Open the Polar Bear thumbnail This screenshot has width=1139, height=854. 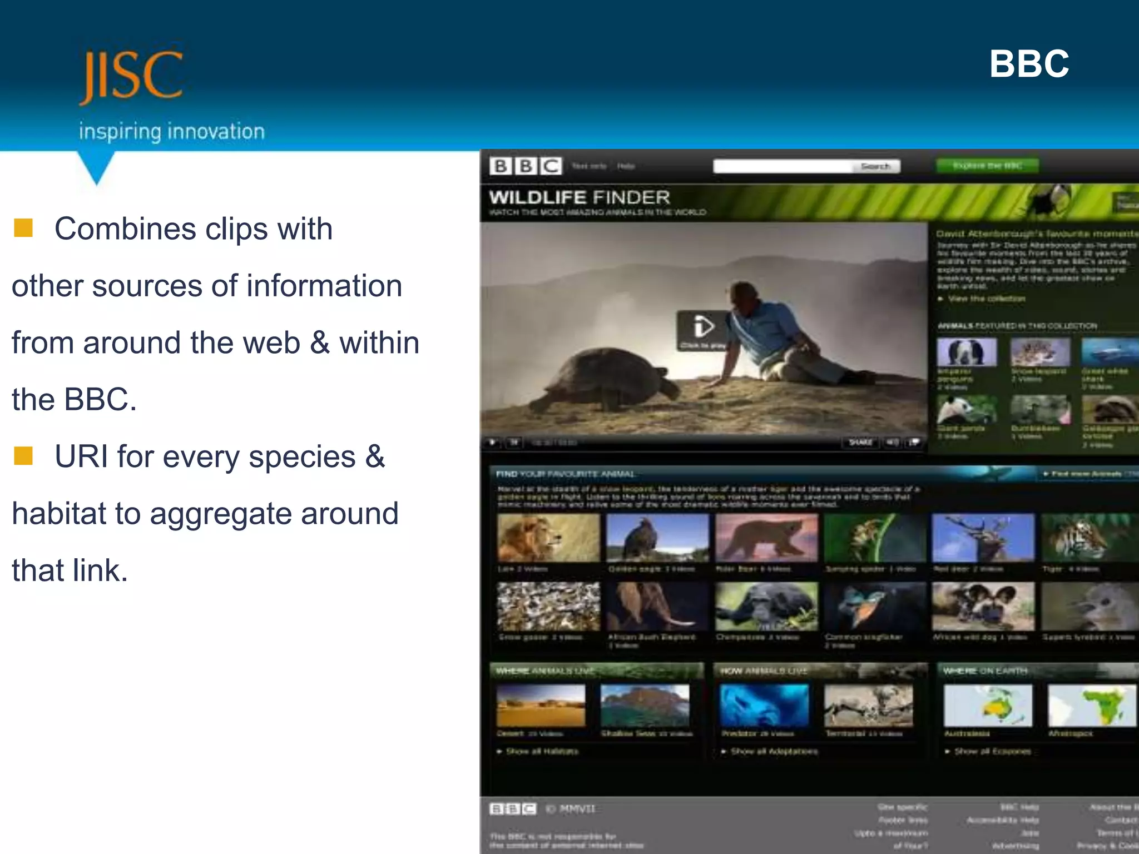(766, 538)
